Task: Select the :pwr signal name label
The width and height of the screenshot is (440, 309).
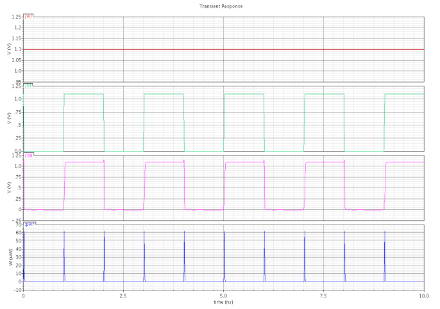Action: (30, 225)
